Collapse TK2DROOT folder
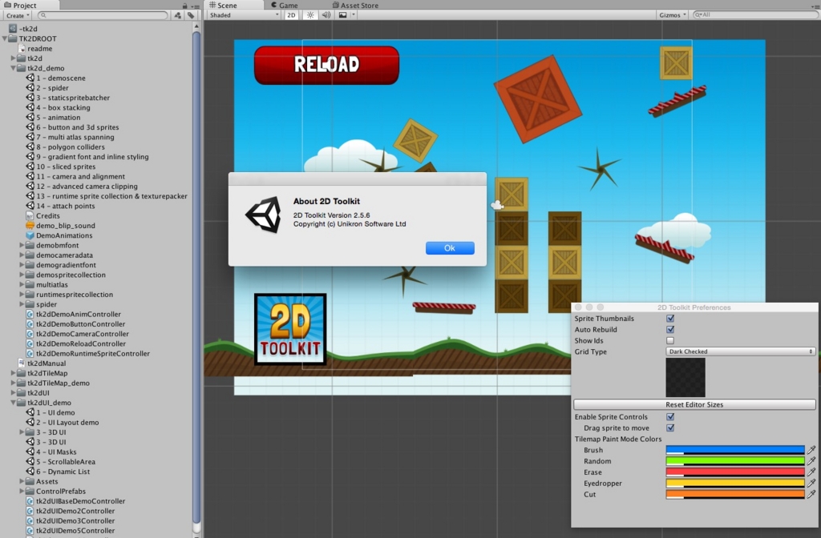The height and width of the screenshot is (538, 821). click(5, 38)
